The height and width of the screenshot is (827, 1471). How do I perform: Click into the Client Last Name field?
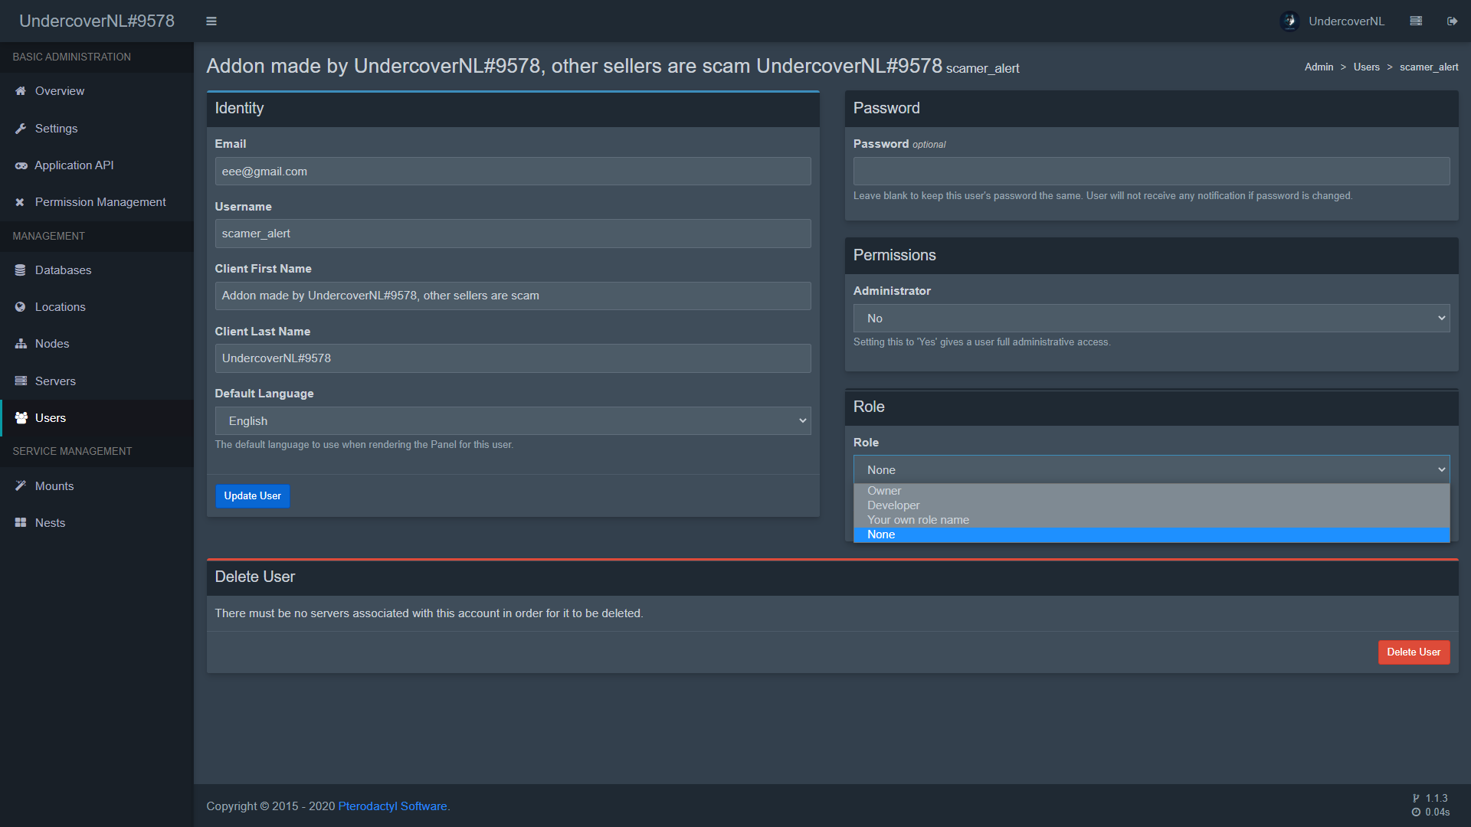[x=513, y=358]
